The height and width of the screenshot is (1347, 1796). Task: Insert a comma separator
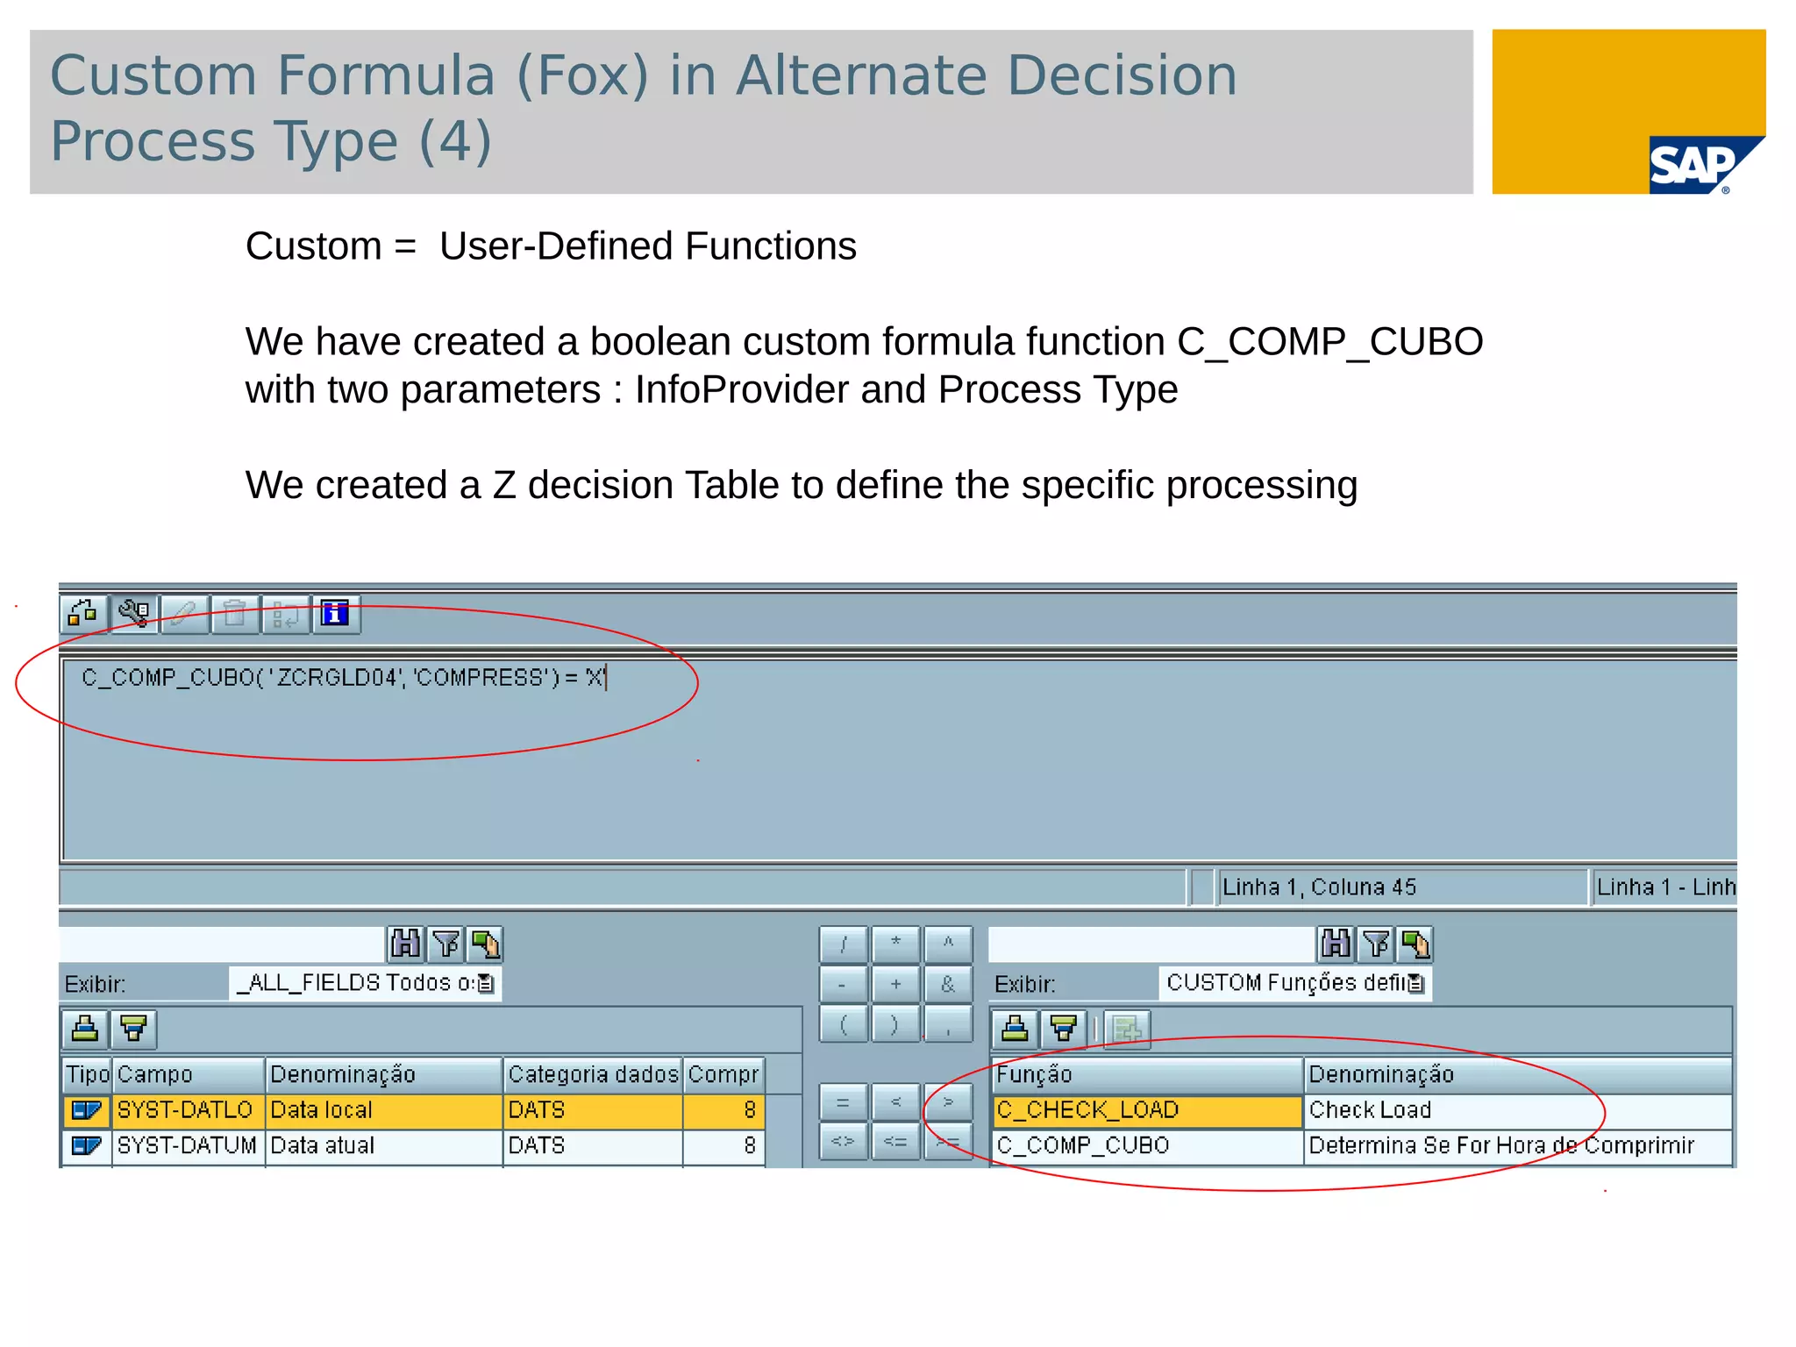(948, 1024)
